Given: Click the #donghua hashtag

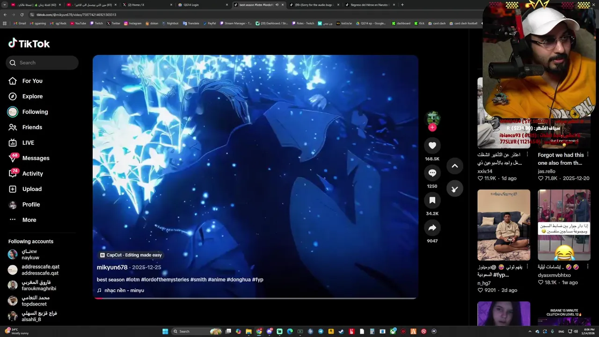Looking at the screenshot, I should (x=239, y=279).
